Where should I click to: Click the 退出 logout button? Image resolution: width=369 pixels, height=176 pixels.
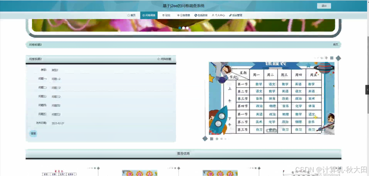[324, 6]
